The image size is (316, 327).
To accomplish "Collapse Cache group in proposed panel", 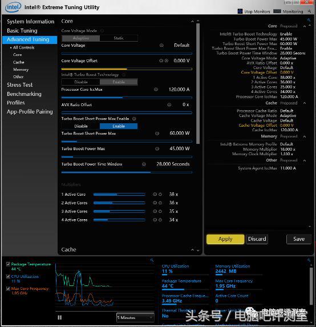I will [x=305, y=103].
